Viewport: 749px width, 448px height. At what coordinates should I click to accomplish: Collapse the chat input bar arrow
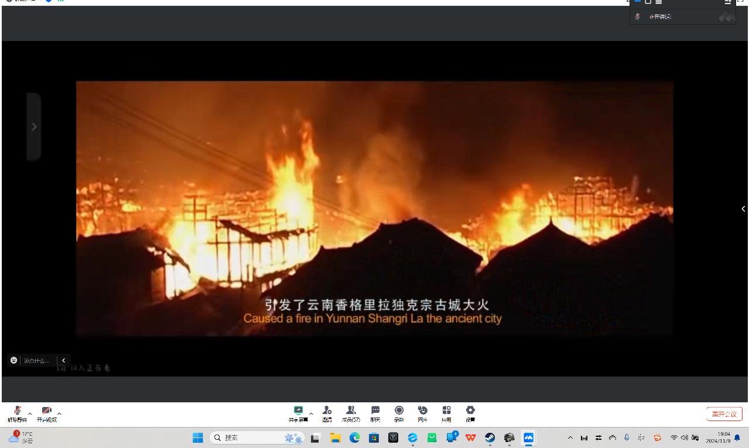[x=63, y=360]
